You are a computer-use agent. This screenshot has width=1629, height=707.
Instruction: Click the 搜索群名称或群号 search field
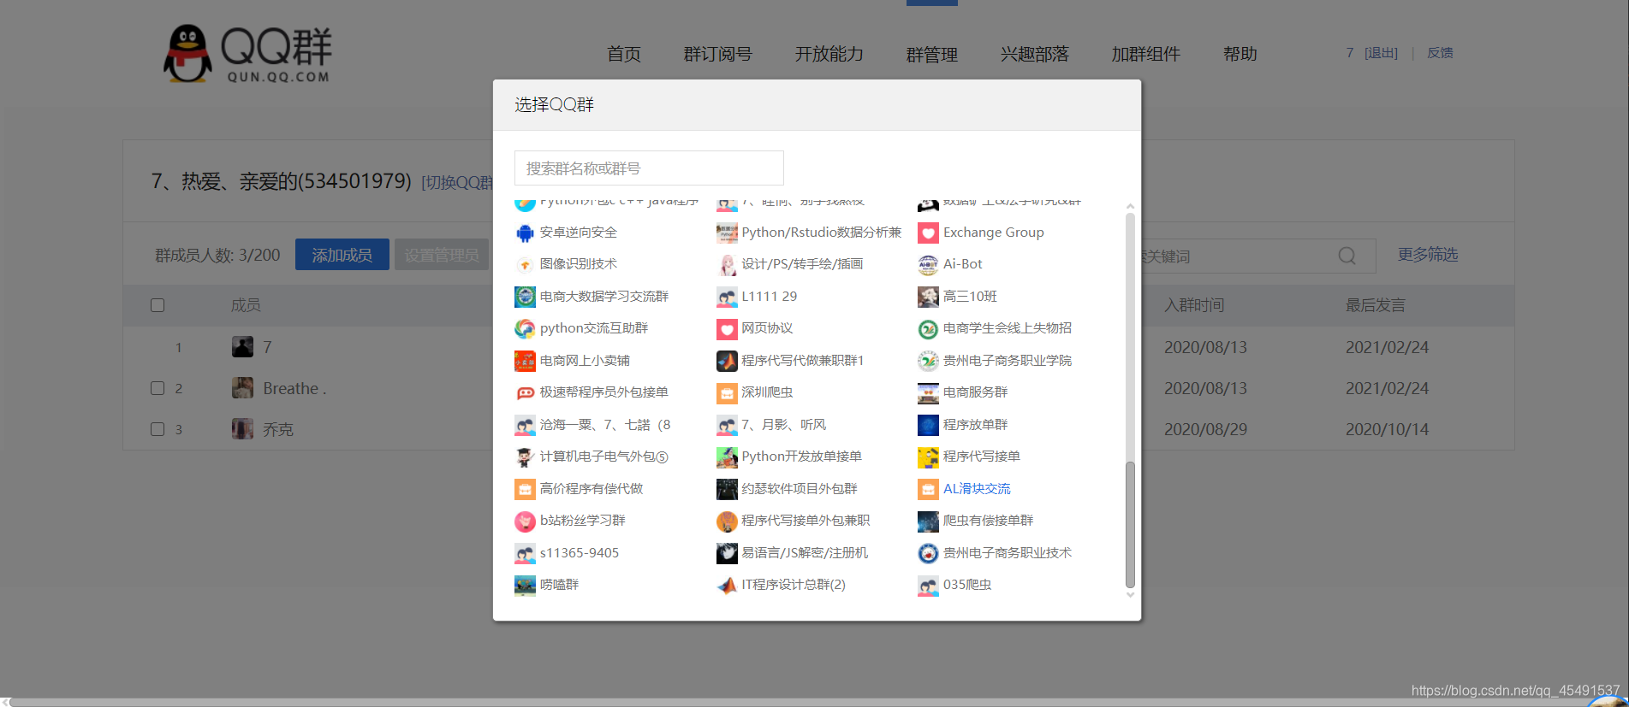[x=649, y=168]
